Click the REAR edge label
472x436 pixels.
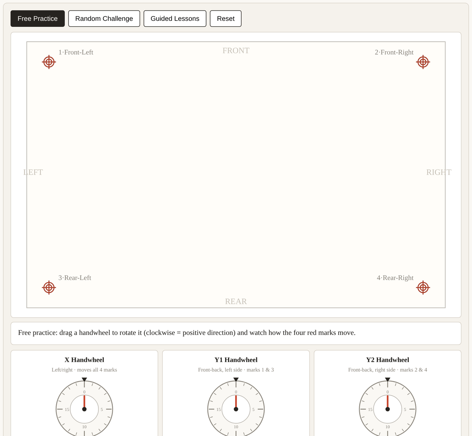pos(236,301)
